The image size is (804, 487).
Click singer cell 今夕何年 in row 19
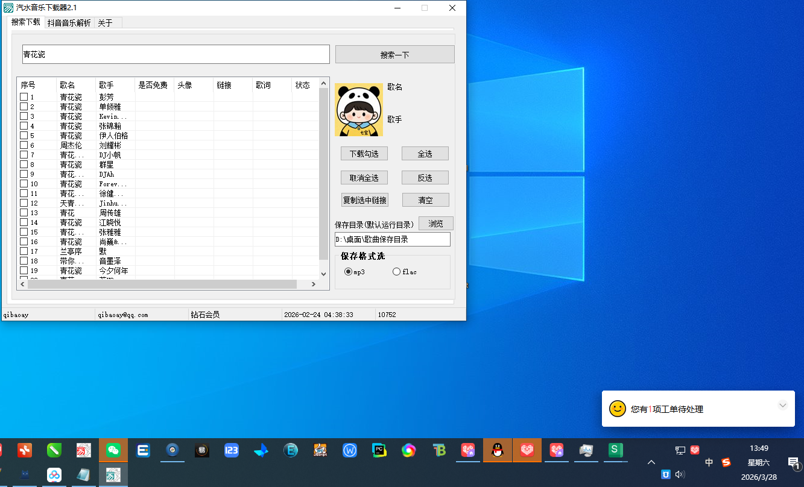click(x=114, y=271)
